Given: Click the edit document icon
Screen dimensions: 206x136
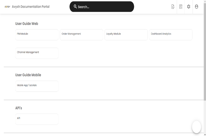Looking at the screenshot, I should point(173,7).
